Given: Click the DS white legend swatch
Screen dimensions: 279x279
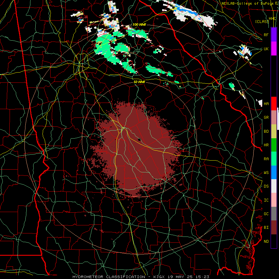Looking at the screenshot, I should tap(274, 186).
